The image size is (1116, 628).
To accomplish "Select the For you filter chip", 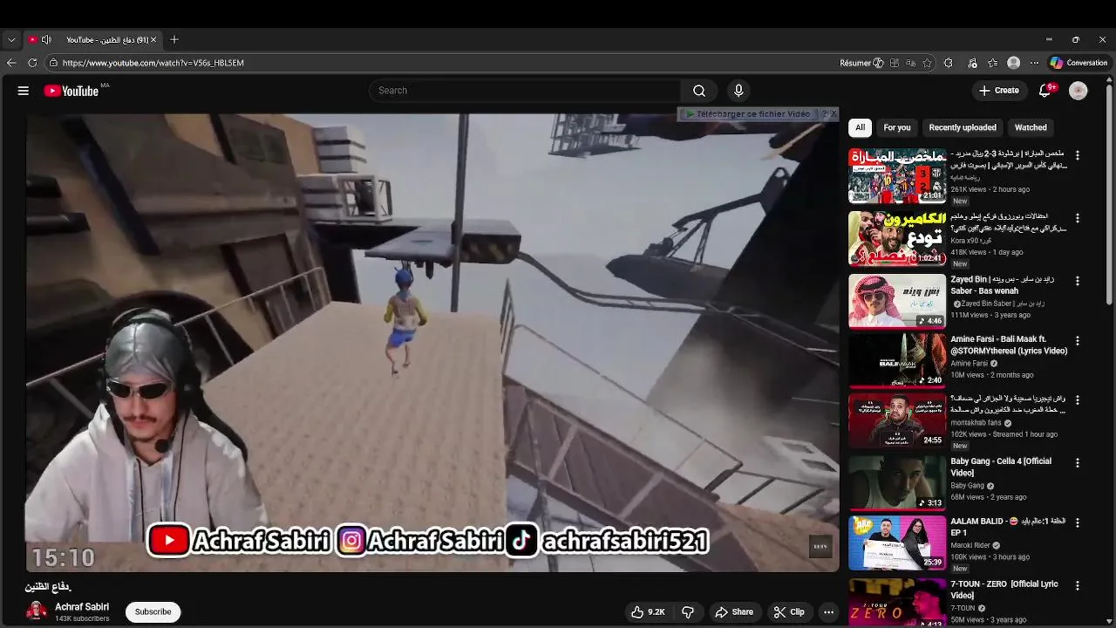I will pyautogui.click(x=897, y=127).
